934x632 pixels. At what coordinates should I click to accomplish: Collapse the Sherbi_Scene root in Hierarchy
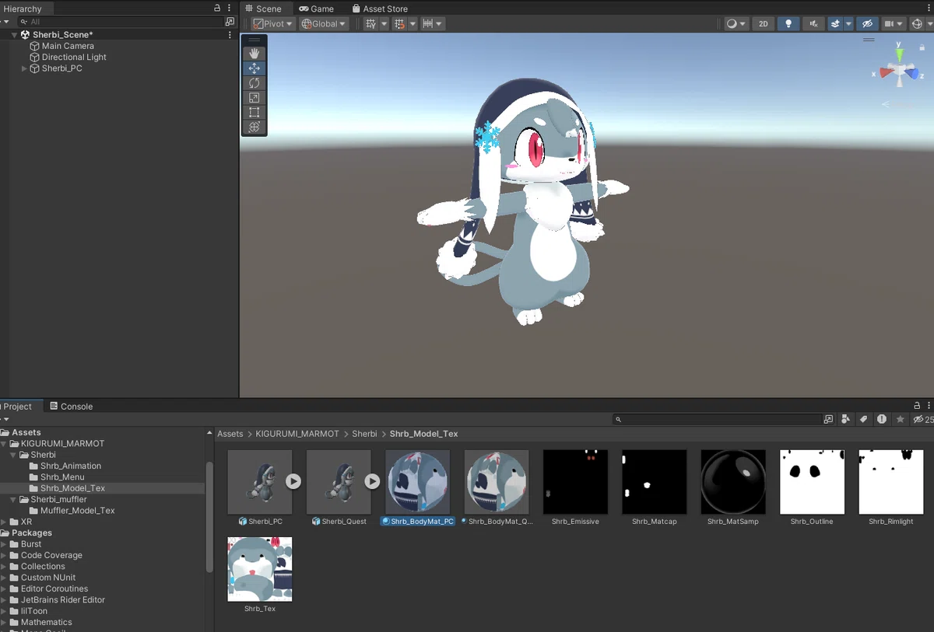15,35
